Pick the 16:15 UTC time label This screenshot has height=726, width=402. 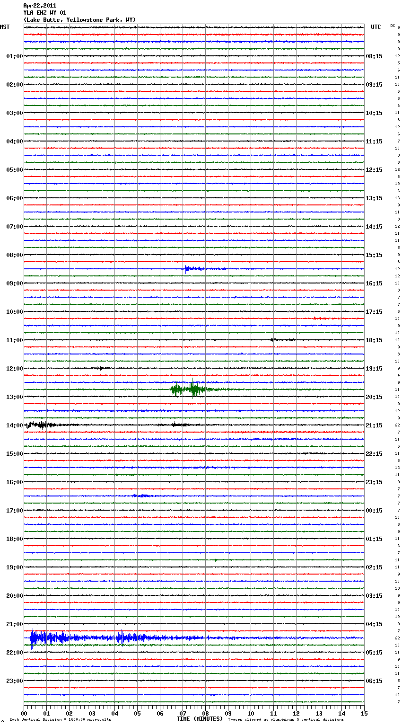tap(374, 283)
